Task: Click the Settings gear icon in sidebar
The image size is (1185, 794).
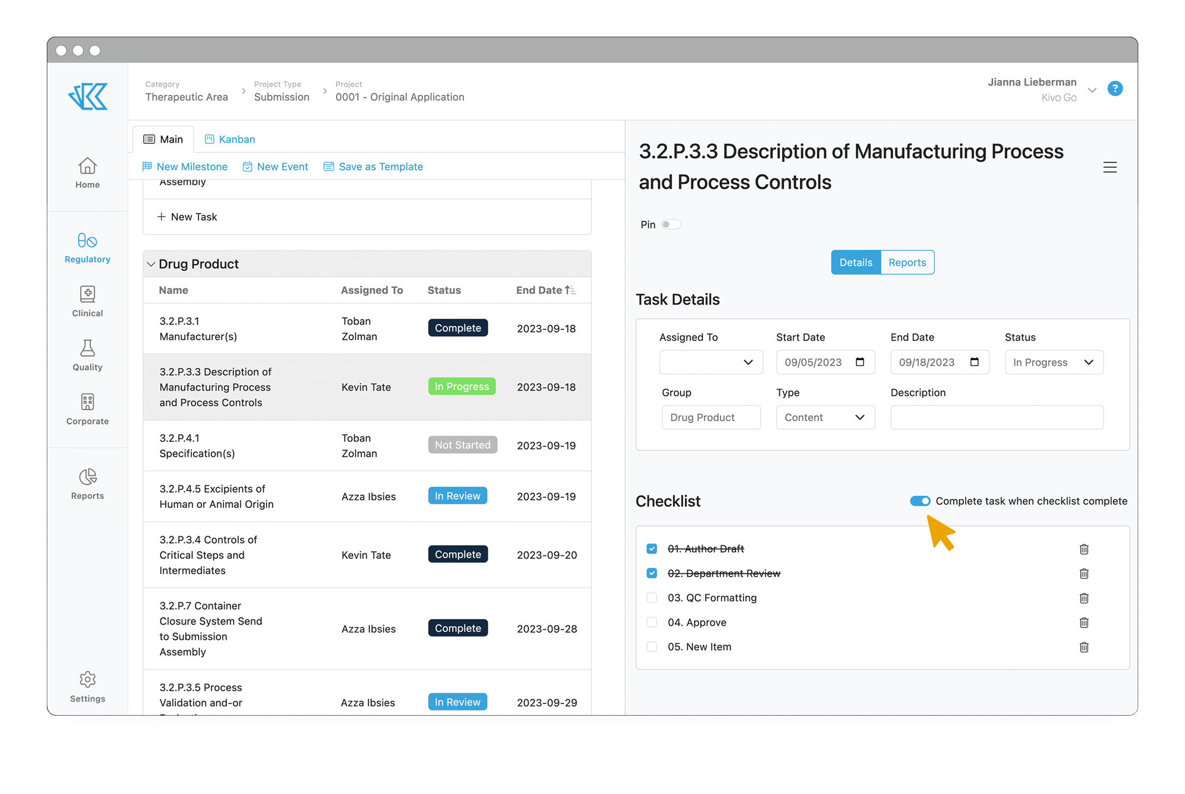Action: [87, 679]
